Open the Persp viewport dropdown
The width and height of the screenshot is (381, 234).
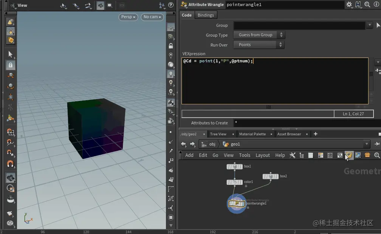click(128, 17)
